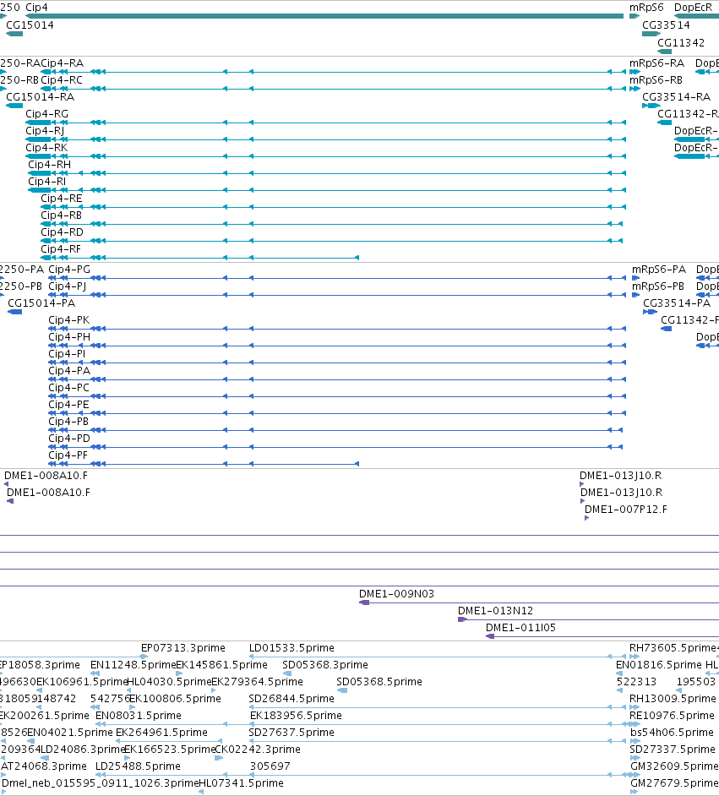Open the CG33514-RA transcript label
719x796 pixels.
pos(677,96)
